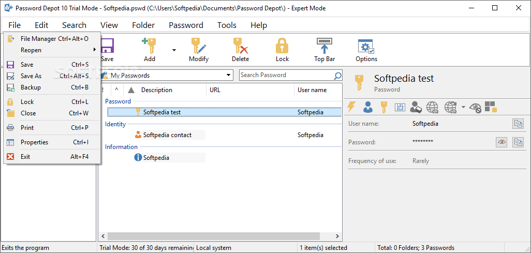
Task: Open the My Passwords folder dropdown
Action: tap(229, 75)
